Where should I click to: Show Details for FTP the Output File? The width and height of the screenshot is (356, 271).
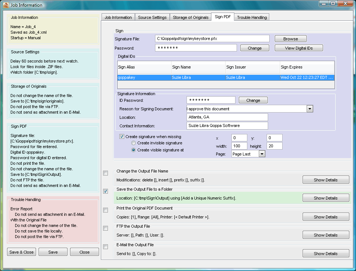[x=326, y=235]
